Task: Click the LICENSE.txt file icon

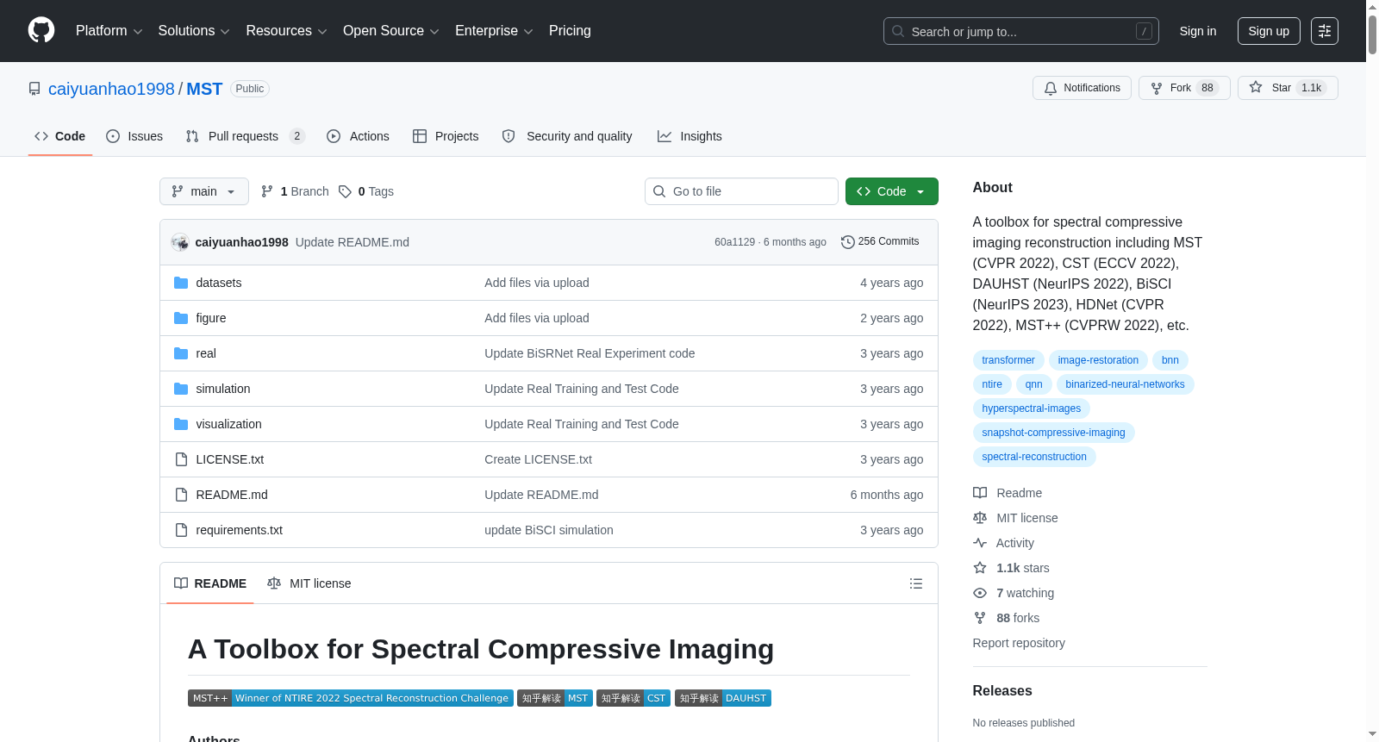Action: pyautogui.click(x=181, y=459)
